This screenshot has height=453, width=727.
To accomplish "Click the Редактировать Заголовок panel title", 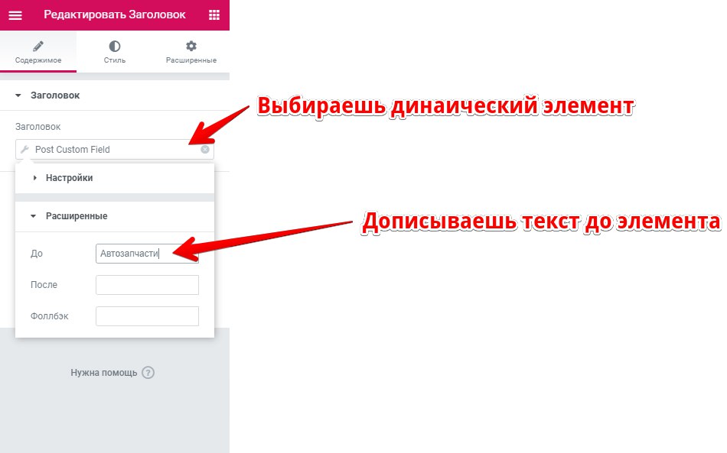I will (x=115, y=15).
